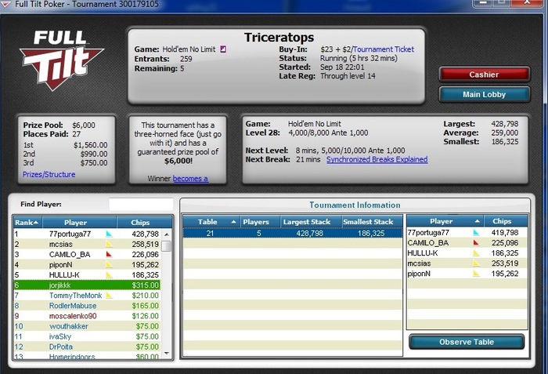Viewport: 548px width, 374px height.
Task: Click the flag icon beside 77portuga77 in rank list
Action: point(110,234)
